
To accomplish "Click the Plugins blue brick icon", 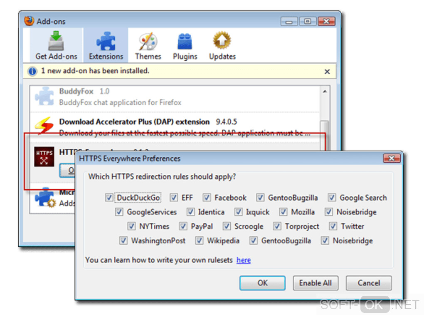I will 185,41.
